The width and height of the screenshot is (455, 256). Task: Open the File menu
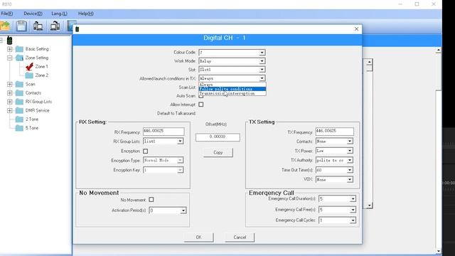coord(6,14)
